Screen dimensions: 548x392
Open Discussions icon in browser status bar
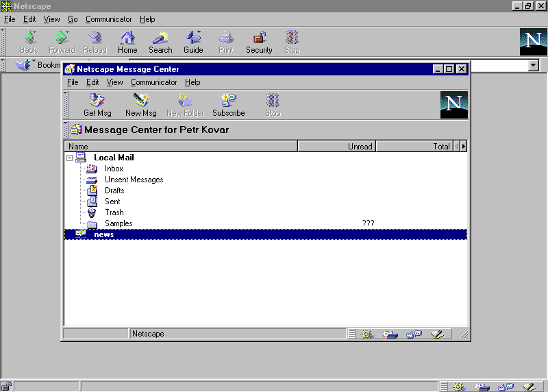click(x=506, y=387)
